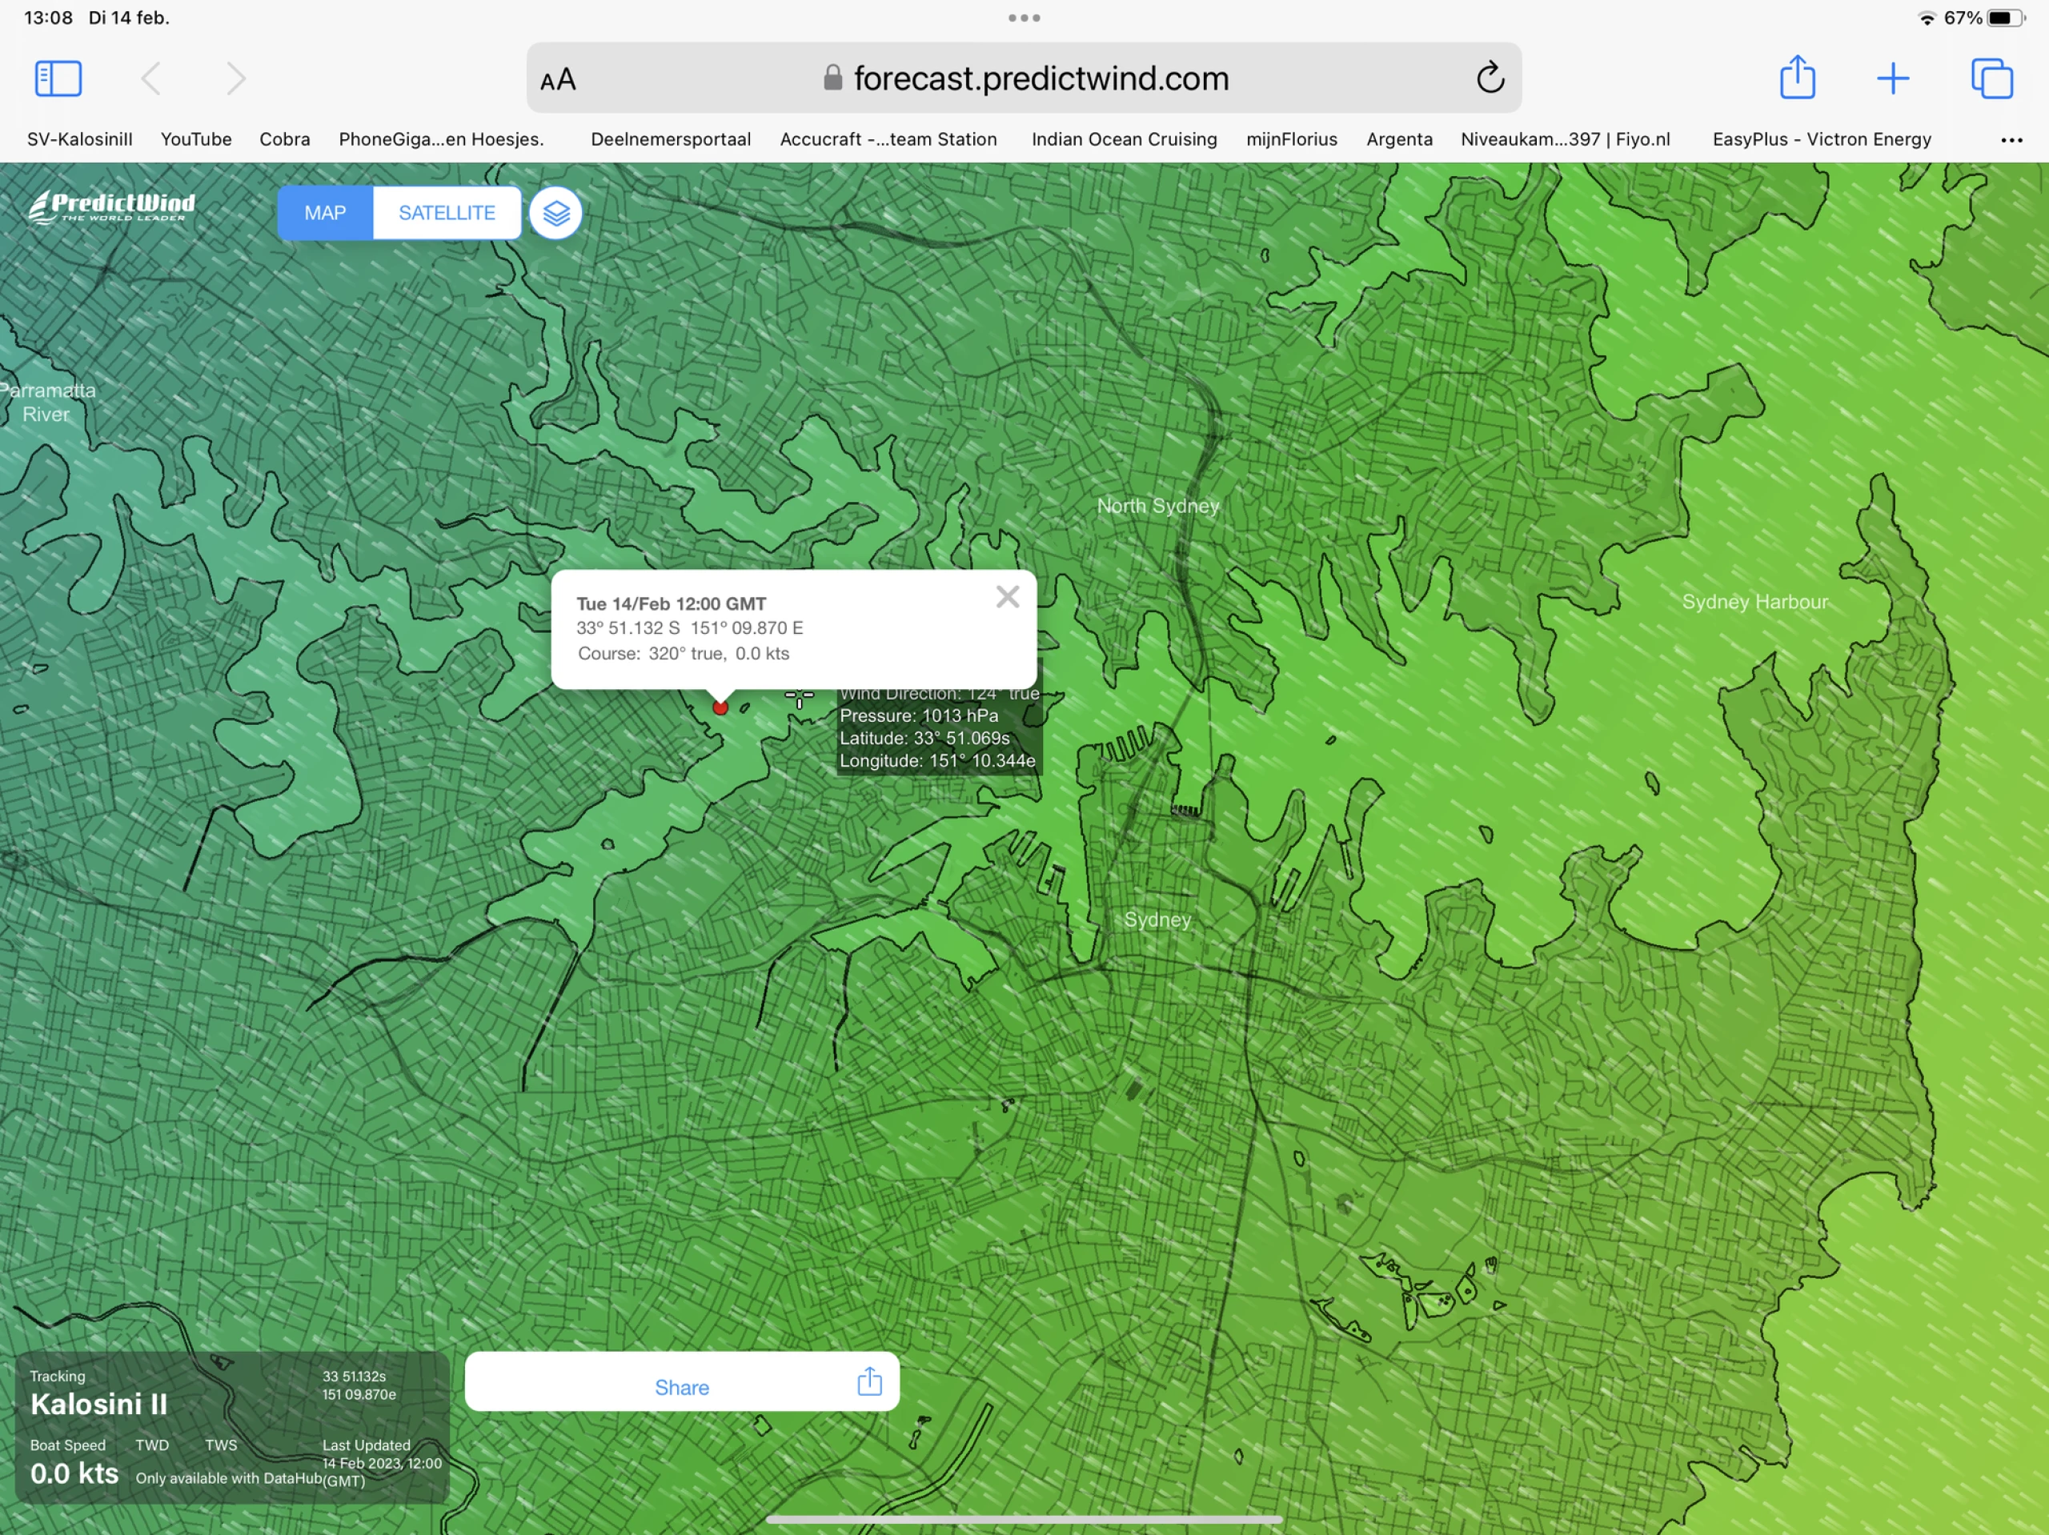Expand bookmarks overflow ellipsis menu
This screenshot has width=2049, height=1535.
click(2011, 140)
